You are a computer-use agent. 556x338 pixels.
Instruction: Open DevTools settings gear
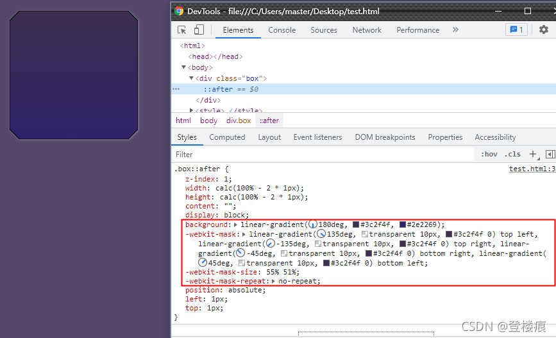[x=544, y=30]
